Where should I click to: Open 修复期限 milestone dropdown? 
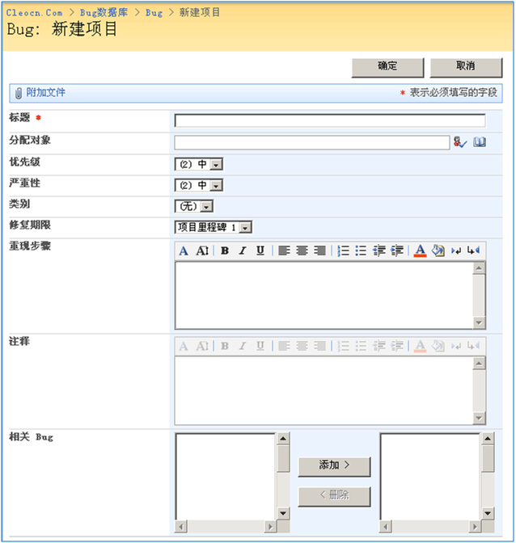[214, 228]
